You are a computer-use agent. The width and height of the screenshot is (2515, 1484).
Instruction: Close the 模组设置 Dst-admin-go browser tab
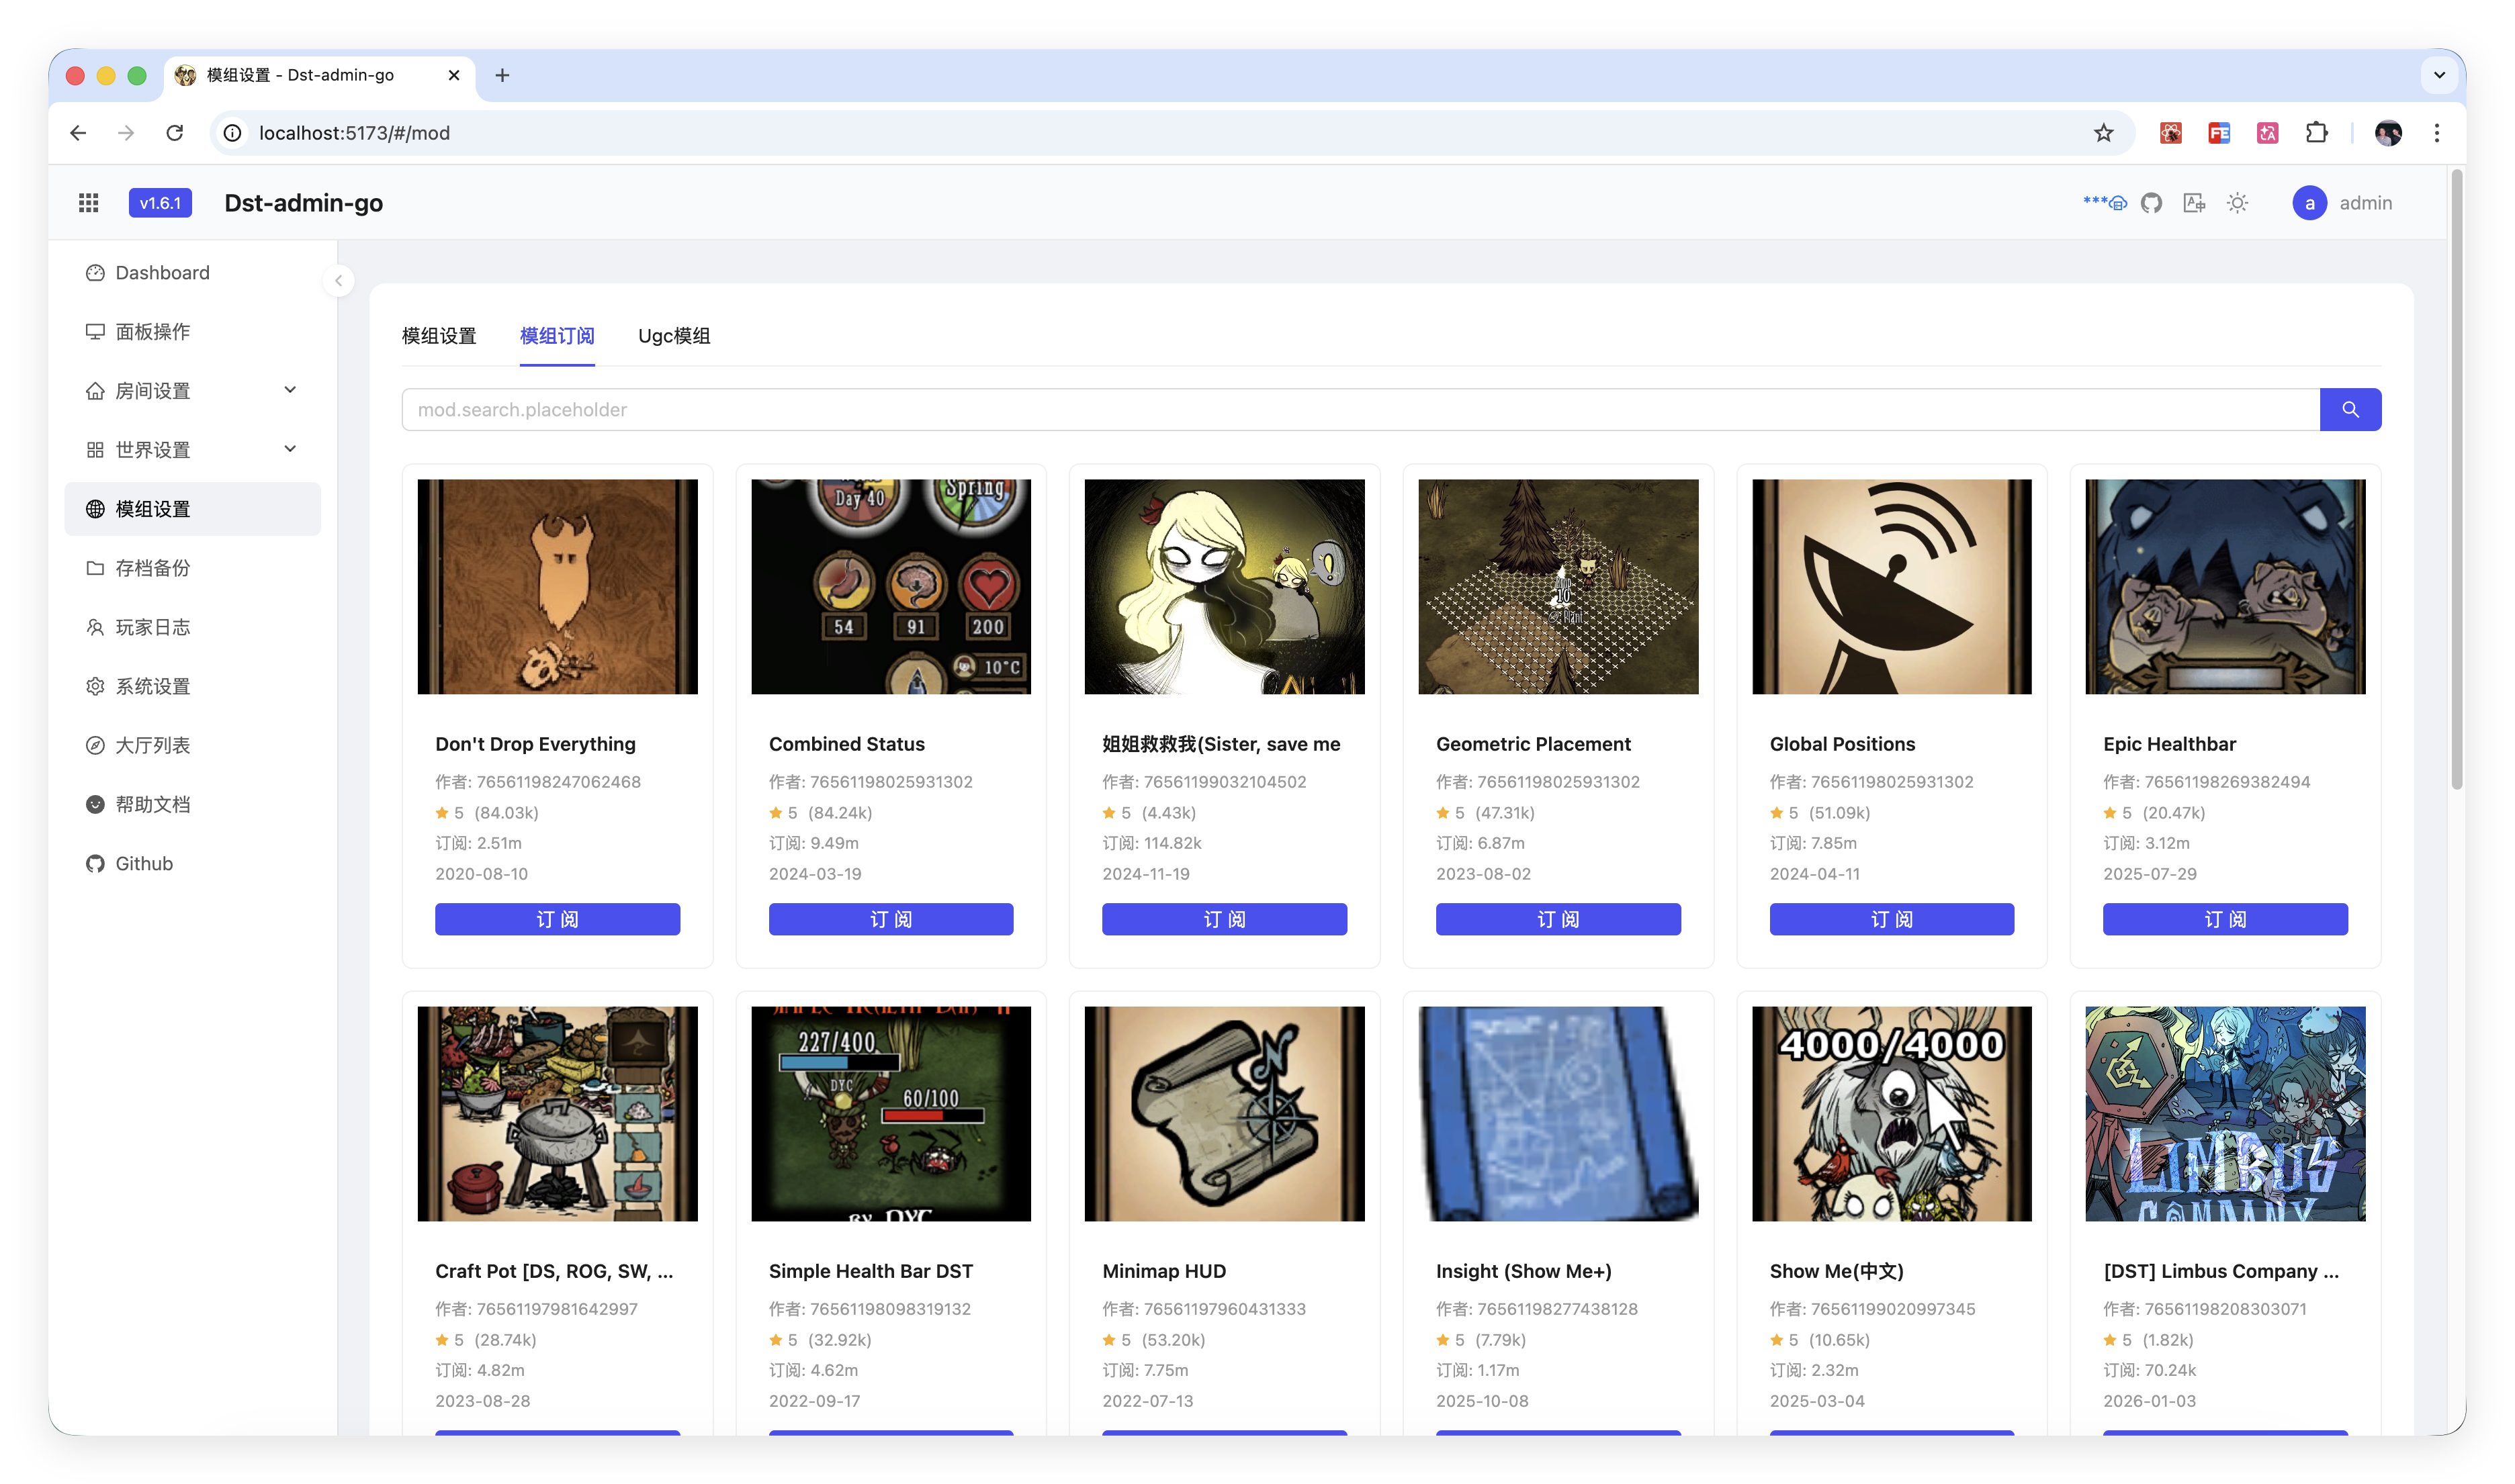(453, 75)
